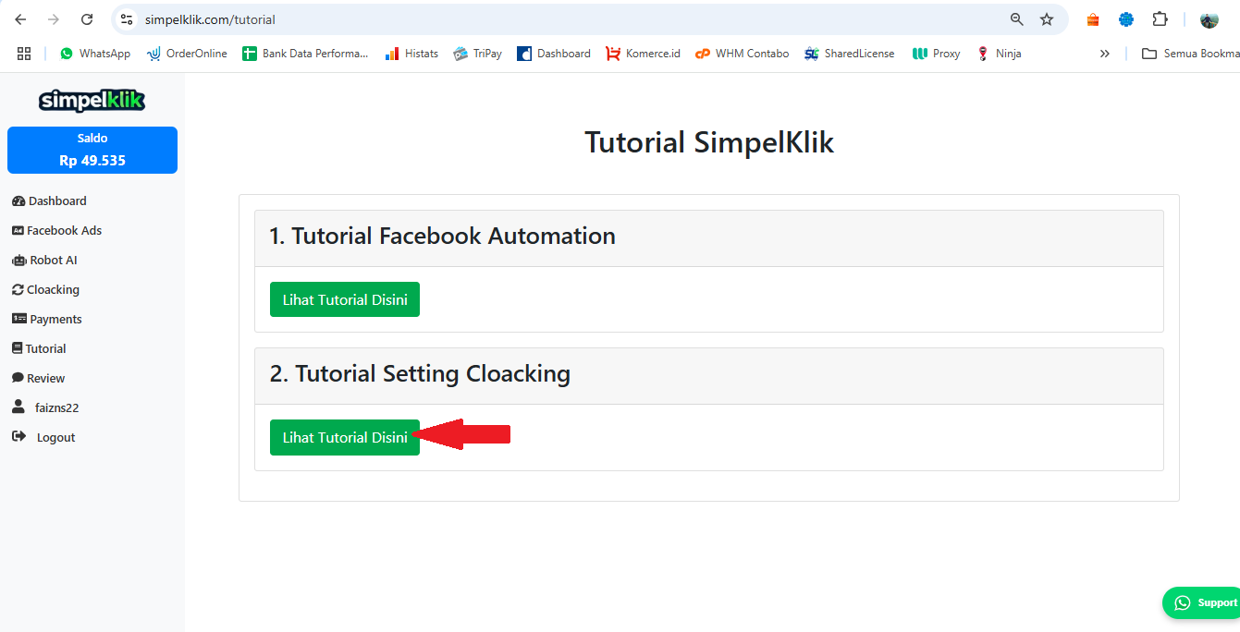The width and height of the screenshot is (1240, 632).
Task: Click the SimpelKlik logo in sidebar
Action: click(92, 100)
